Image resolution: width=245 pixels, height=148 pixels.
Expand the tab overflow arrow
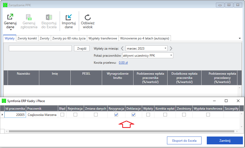(240, 38)
